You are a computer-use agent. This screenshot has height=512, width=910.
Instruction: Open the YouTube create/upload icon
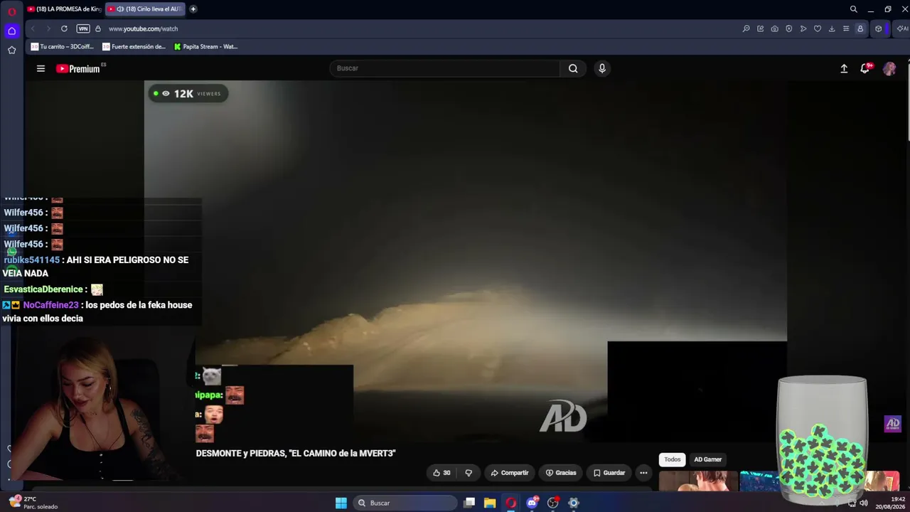[844, 68]
